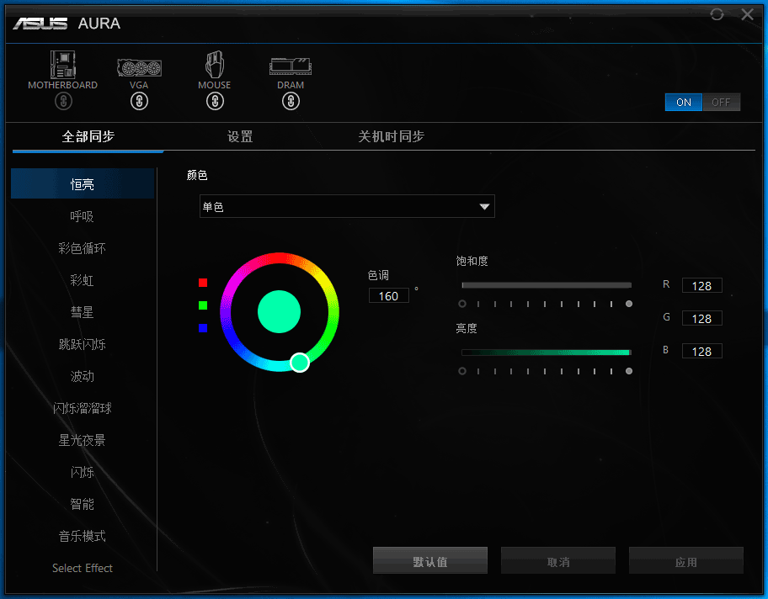Select the 波动 wave effect

(x=83, y=376)
